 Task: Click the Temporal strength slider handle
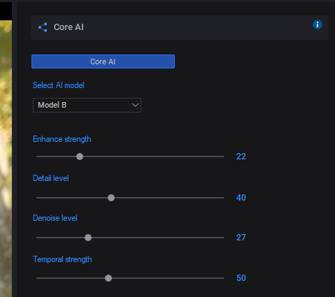click(x=108, y=278)
